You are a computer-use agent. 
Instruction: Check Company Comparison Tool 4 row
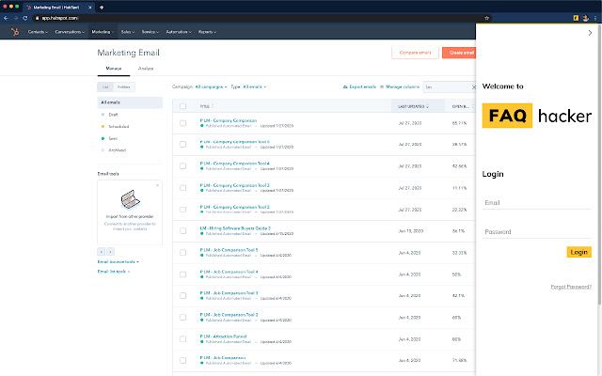point(183,166)
